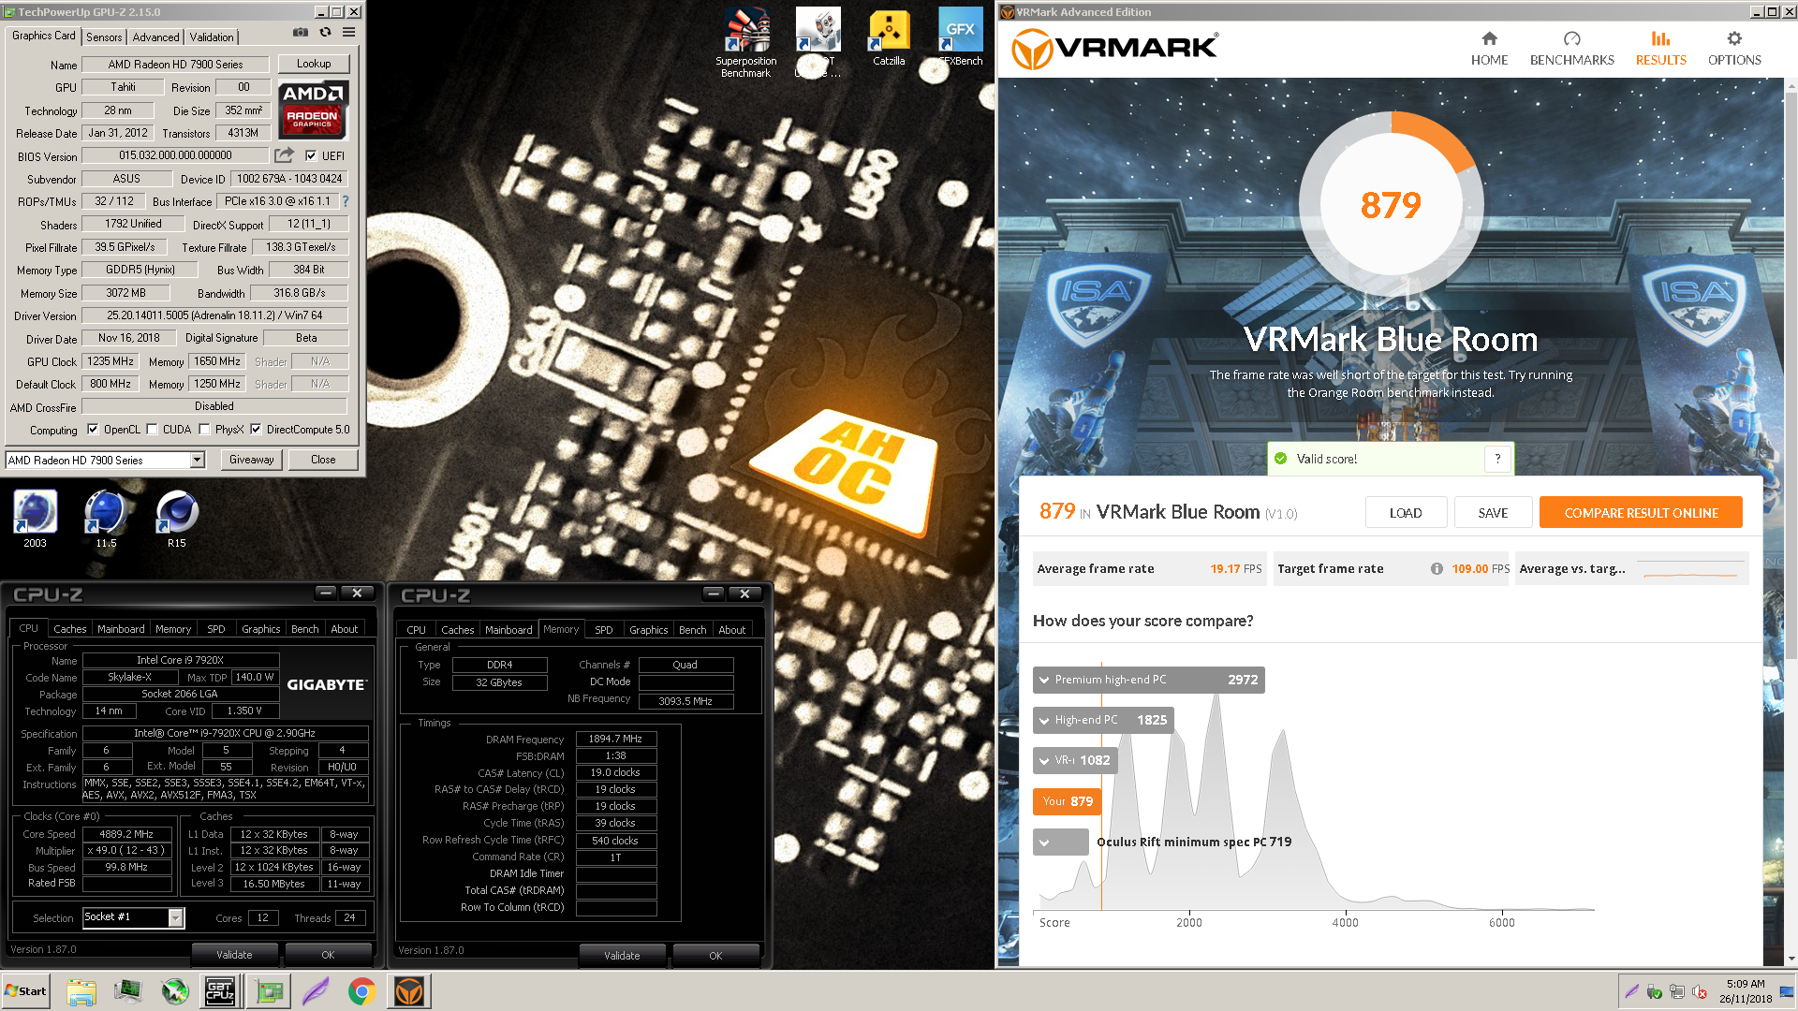Click the VRMark vertical scrollbar down arrow
The width and height of the screenshot is (1798, 1011).
[x=1791, y=959]
